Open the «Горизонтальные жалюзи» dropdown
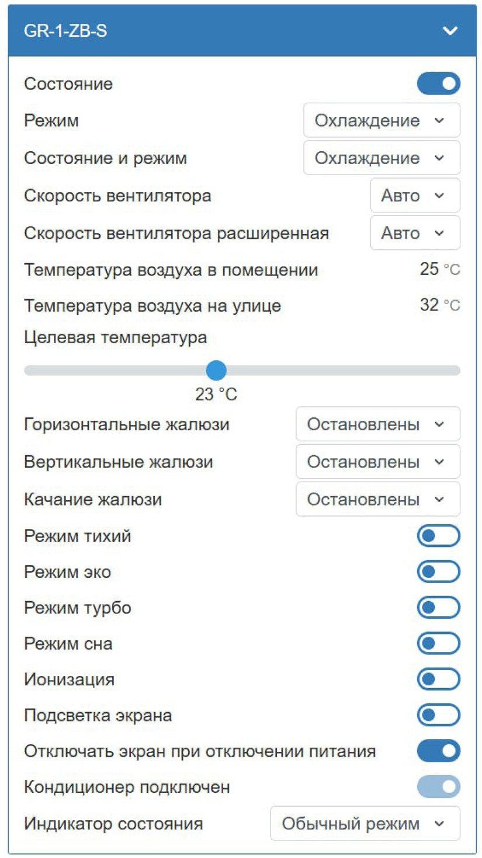 (377, 424)
